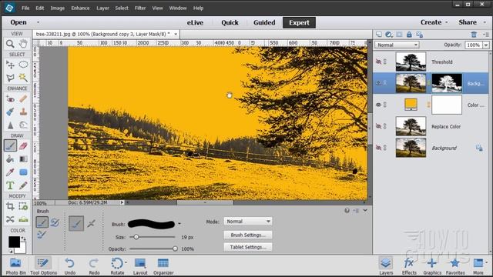Select the Clone Stamp tool
This screenshot has width=493, height=277.
pos(23,112)
